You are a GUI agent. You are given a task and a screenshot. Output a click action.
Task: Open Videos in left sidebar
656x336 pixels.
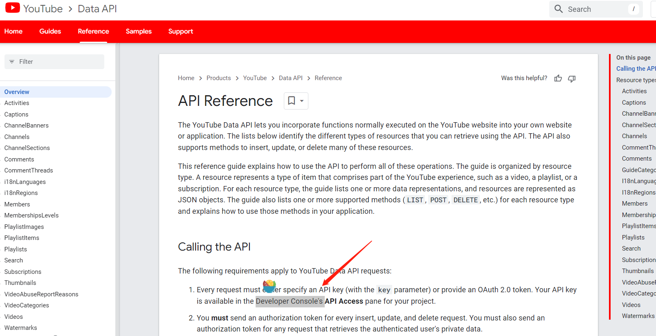click(13, 317)
